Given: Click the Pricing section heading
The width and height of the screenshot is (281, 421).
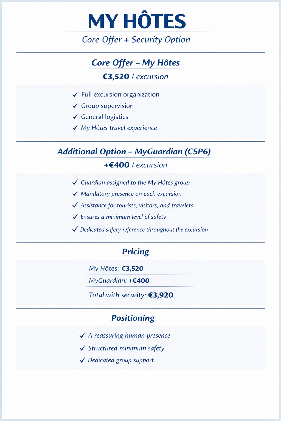Looking at the screenshot, I should coord(136,252).
